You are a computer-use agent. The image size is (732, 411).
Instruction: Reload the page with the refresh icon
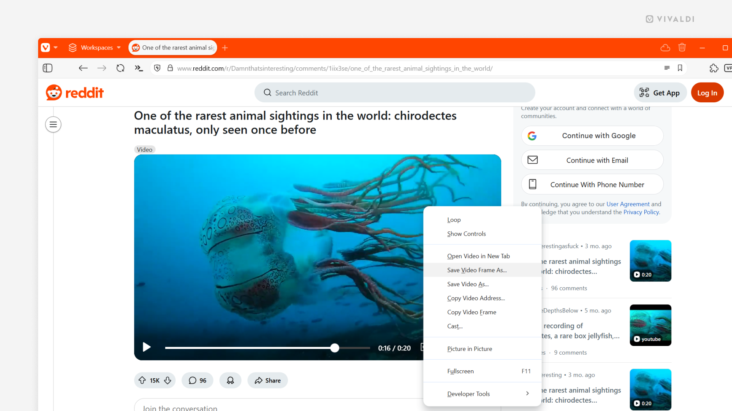120,68
